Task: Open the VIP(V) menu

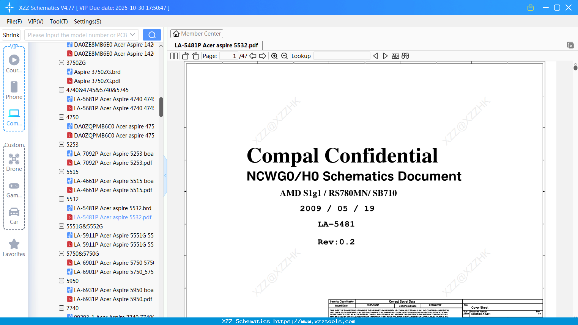Action: coord(36,22)
